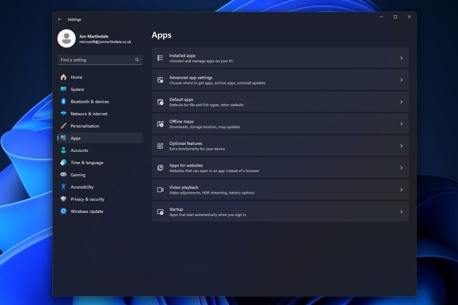The height and width of the screenshot is (305, 458).
Task: Select the Personalisation label
Action: point(85,126)
